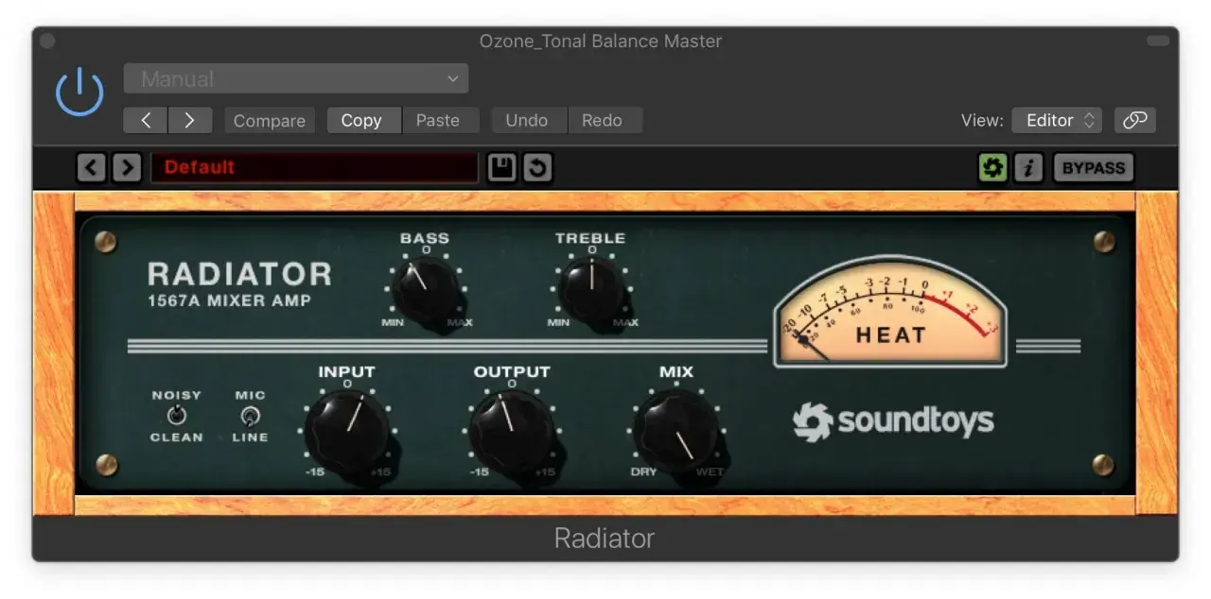
Task: Save preset with floppy disk icon
Action: 501,168
